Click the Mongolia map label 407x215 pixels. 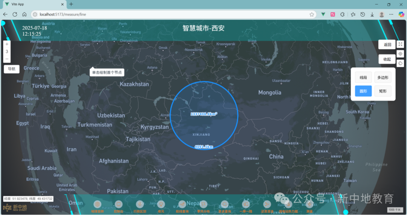pyautogui.click(x=270, y=92)
